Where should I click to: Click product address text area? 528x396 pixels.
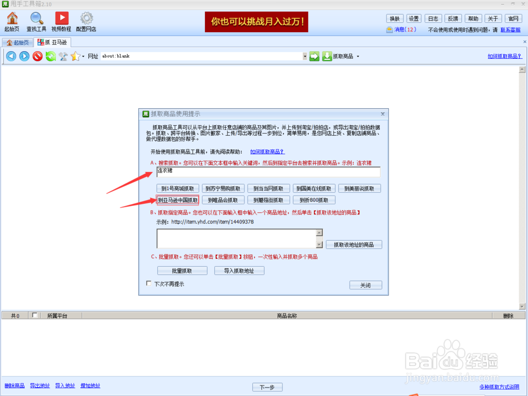click(237, 239)
